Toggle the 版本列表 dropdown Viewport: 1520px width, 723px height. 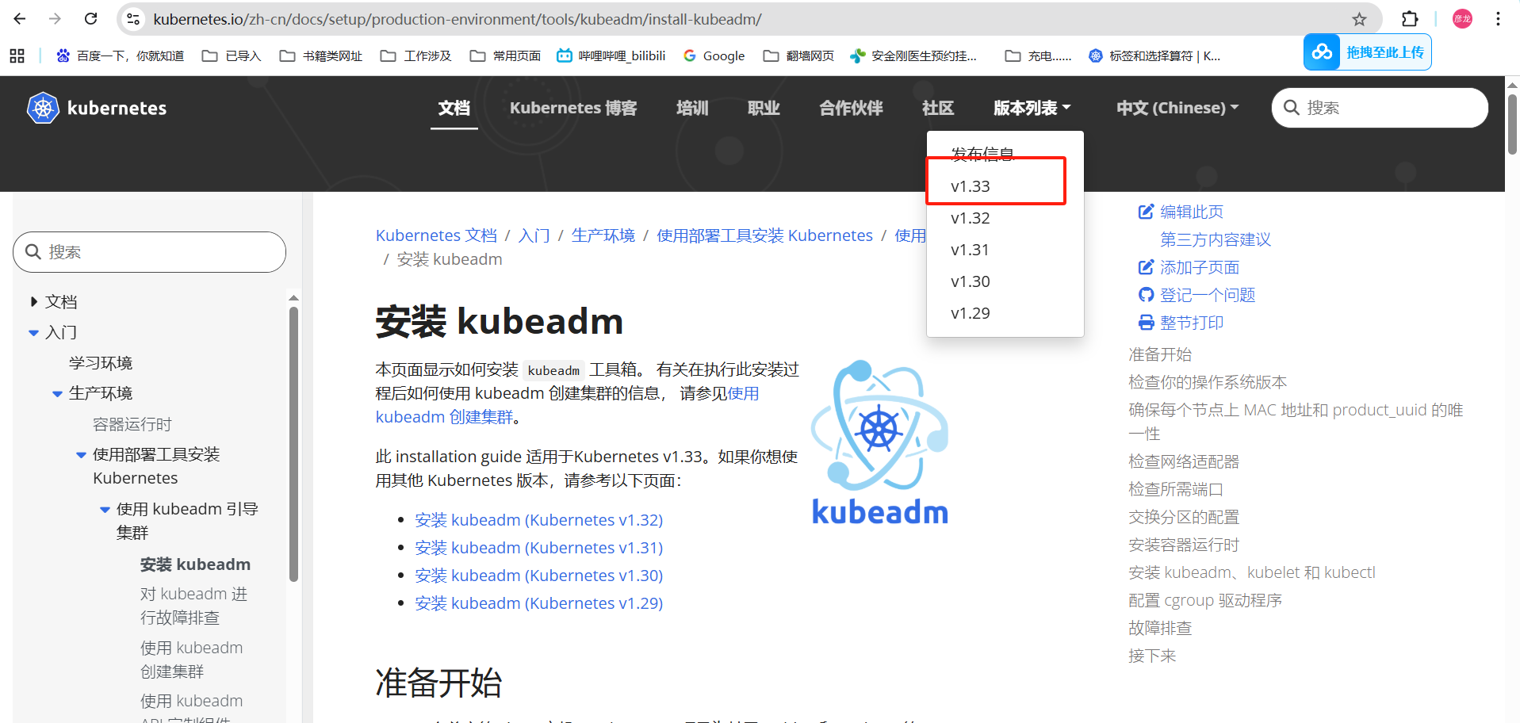pyautogui.click(x=1032, y=108)
